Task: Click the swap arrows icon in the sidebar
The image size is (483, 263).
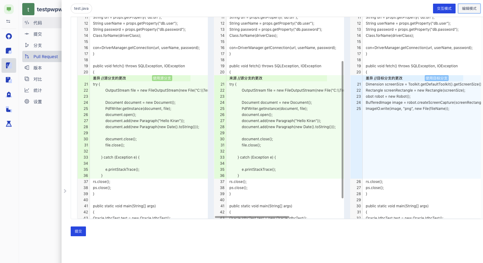Action: click(x=9, y=21)
